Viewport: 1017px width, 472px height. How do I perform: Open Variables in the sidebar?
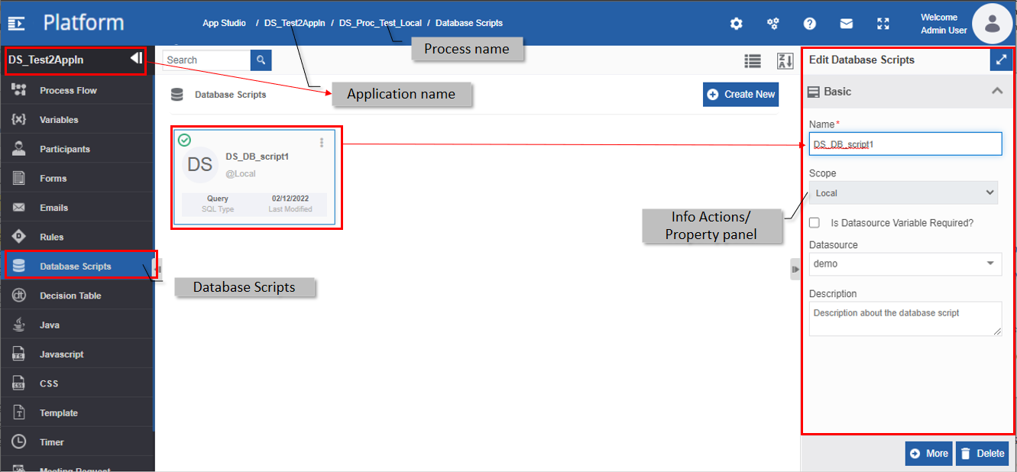[x=77, y=120]
